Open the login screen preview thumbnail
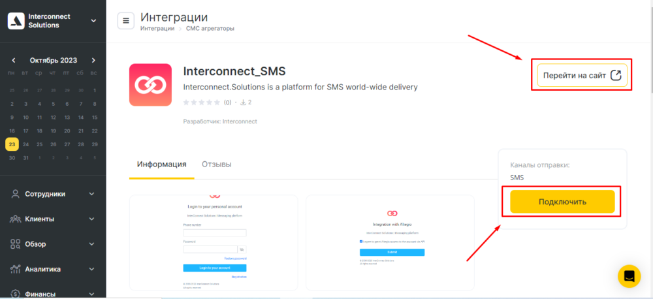The width and height of the screenshot is (653, 299). [214, 242]
